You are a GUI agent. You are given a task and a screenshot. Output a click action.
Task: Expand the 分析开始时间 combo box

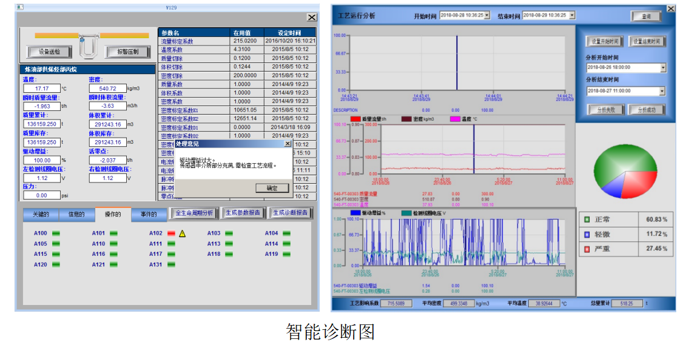click(x=662, y=68)
